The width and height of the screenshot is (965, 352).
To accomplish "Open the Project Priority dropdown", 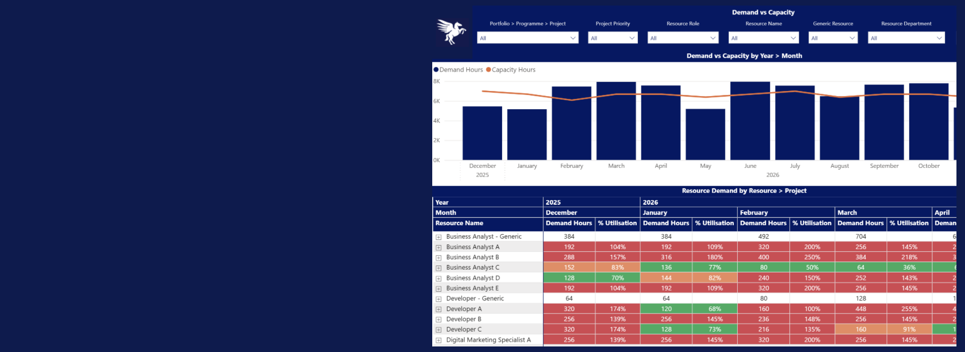I will pos(613,38).
